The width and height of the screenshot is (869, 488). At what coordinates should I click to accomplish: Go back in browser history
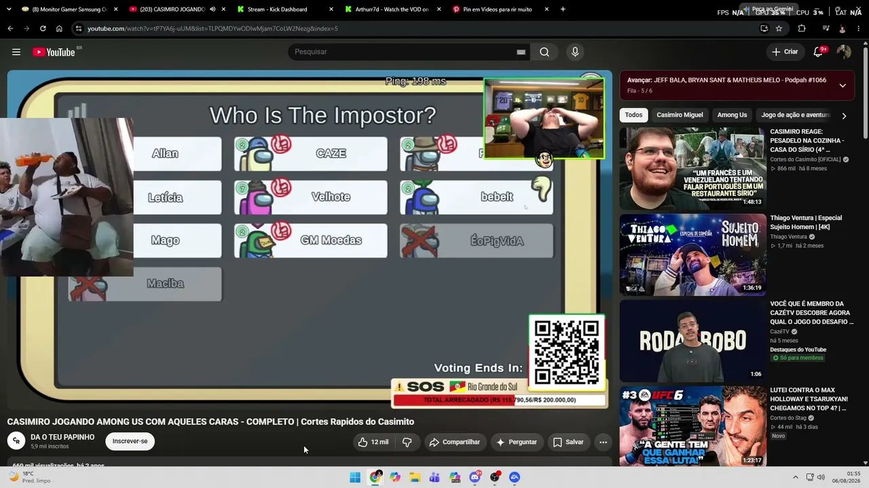tap(10, 28)
